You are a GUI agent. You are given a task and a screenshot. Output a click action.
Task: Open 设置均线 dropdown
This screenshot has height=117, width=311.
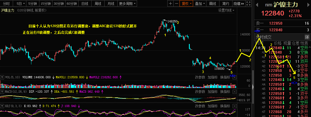(x=226, y=10)
